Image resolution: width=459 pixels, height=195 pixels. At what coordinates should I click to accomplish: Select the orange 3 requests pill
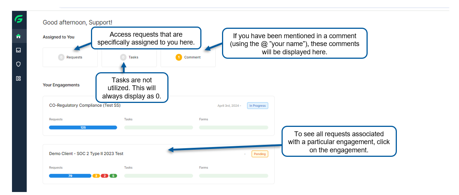point(96,176)
